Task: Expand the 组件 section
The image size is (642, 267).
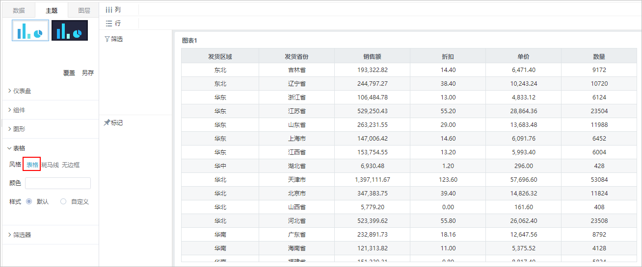Action: 49,110
